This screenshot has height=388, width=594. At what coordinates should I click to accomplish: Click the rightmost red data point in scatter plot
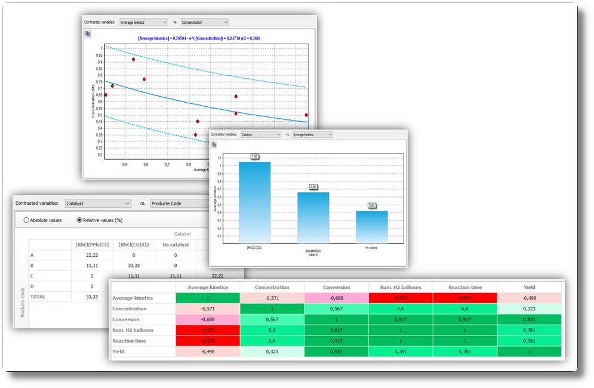306,115
